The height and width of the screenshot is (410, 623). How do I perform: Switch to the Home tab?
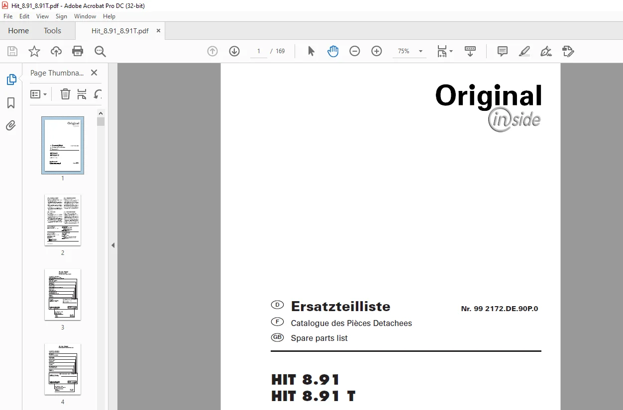point(18,30)
